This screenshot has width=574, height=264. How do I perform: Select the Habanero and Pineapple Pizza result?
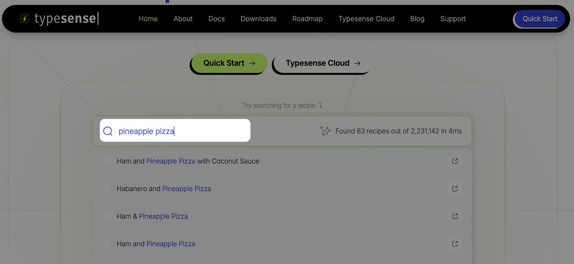click(282, 189)
